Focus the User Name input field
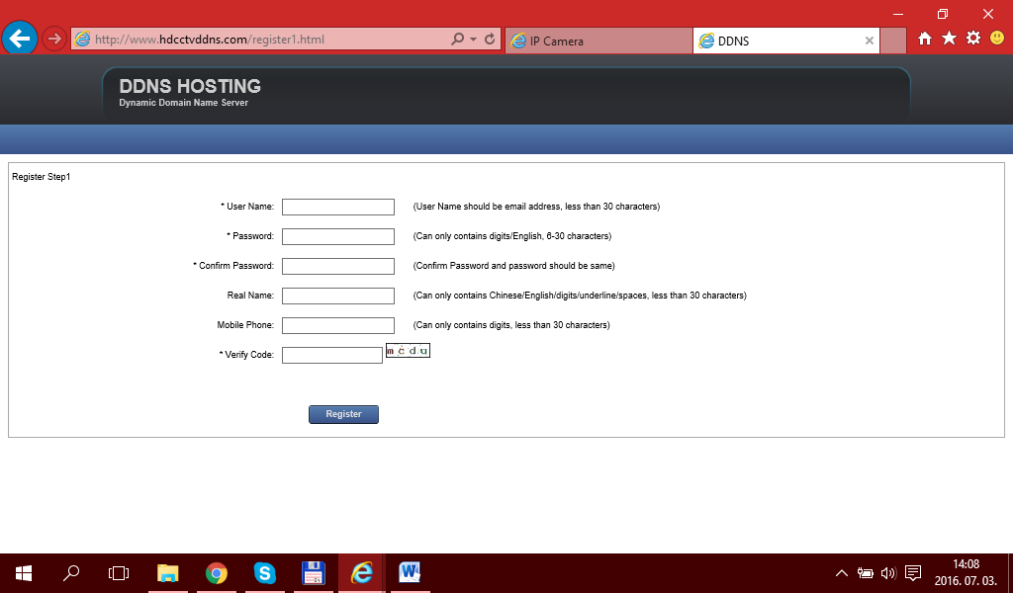Image resolution: width=1013 pixels, height=593 pixels. (x=338, y=208)
